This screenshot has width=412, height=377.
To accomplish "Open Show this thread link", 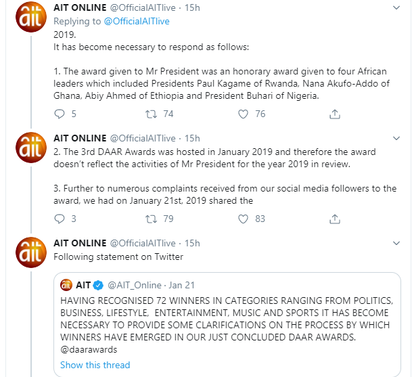I will 95,365.
